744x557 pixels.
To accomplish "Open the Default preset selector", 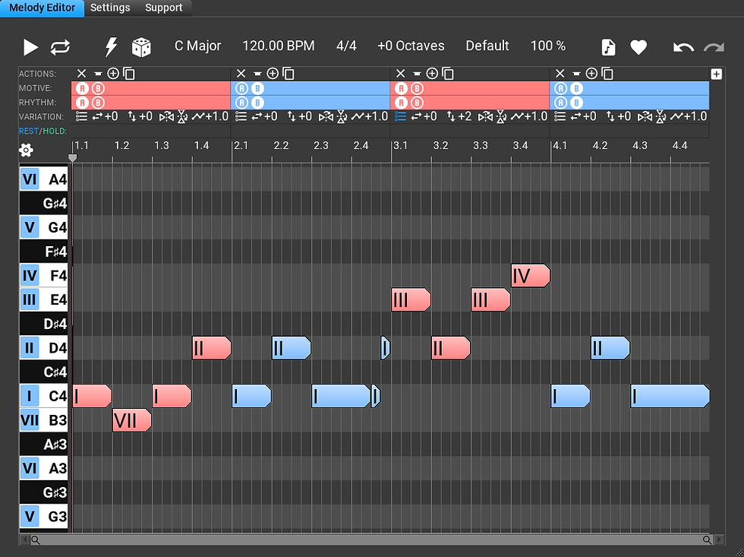I will point(487,46).
